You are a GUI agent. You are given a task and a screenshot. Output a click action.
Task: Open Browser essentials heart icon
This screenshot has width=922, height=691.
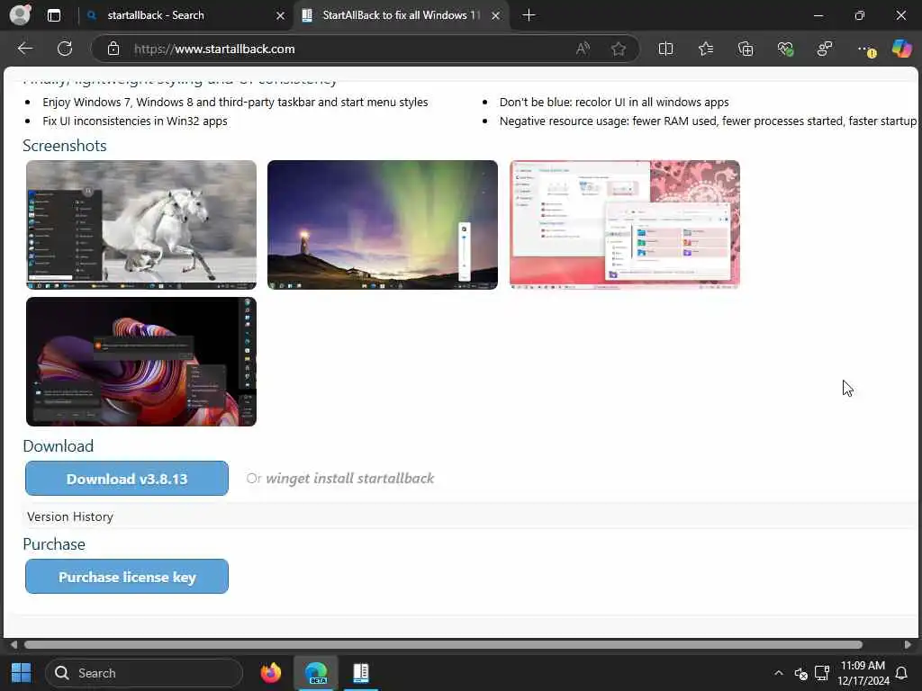[785, 49]
